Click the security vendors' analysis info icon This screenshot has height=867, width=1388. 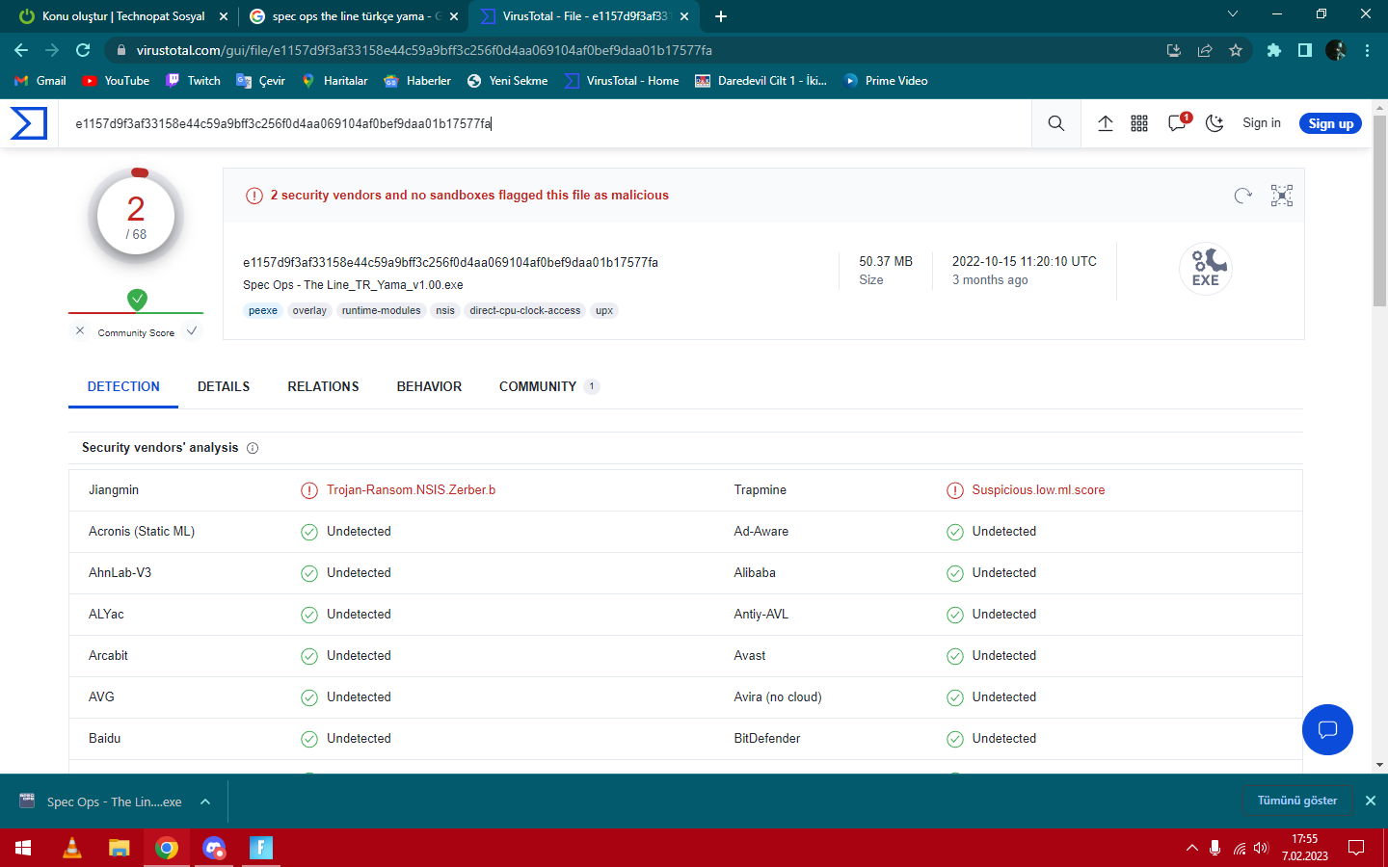253,448
